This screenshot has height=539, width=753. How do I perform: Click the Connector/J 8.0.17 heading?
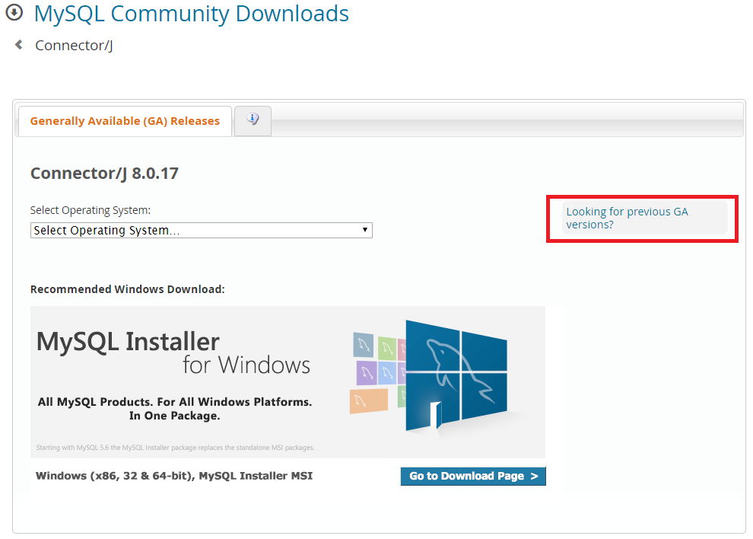tap(104, 173)
